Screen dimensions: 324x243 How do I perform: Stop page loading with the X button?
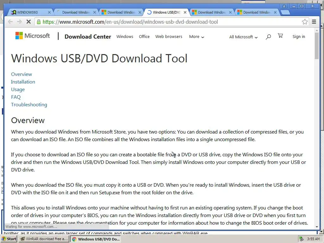(28, 22)
